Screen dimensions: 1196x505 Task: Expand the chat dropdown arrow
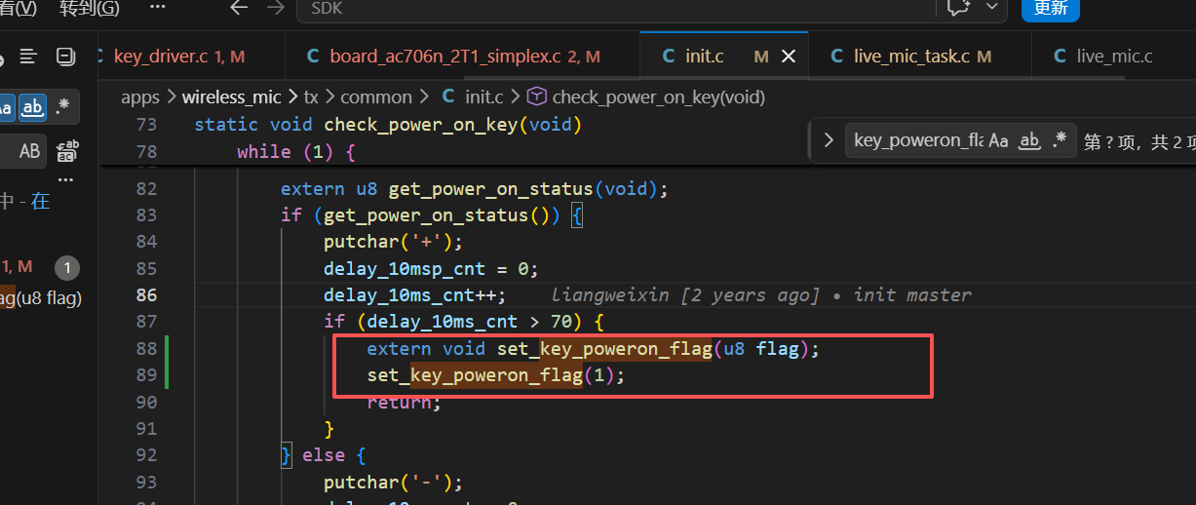point(991,7)
